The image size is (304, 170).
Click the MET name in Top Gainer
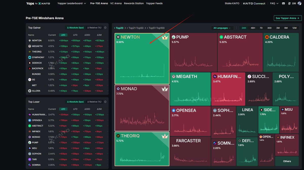[34, 85]
